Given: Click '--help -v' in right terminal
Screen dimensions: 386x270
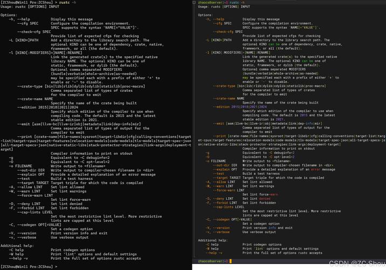Looking at the screenshot, I should 214,253.
